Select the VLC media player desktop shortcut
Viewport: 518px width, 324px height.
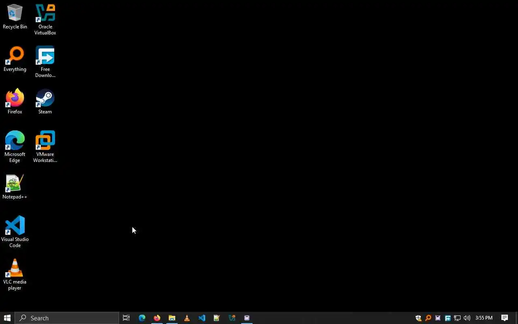[x=15, y=275]
